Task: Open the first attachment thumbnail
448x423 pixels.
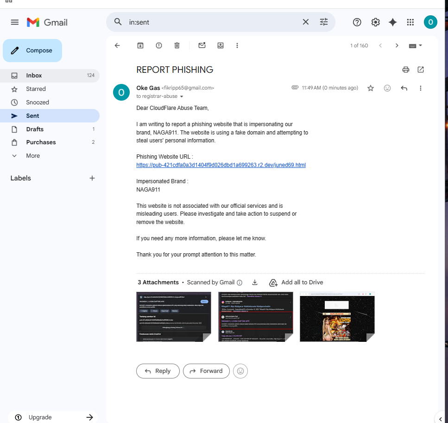Action: tap(174, 317)
